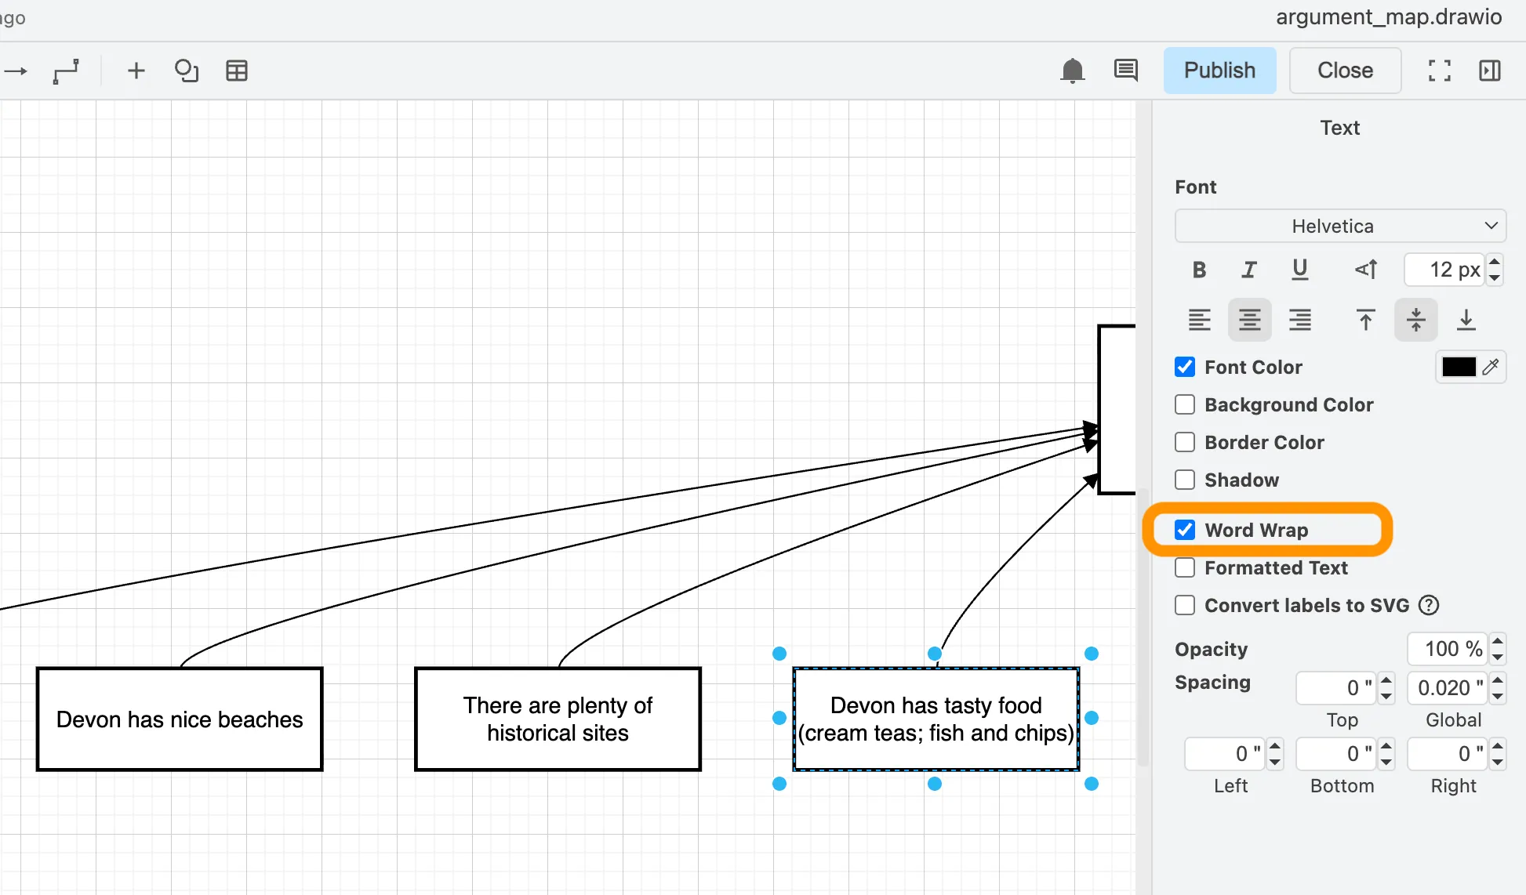Align the text to the left
1526x895 pixels.
click(x=1199, y=320)
